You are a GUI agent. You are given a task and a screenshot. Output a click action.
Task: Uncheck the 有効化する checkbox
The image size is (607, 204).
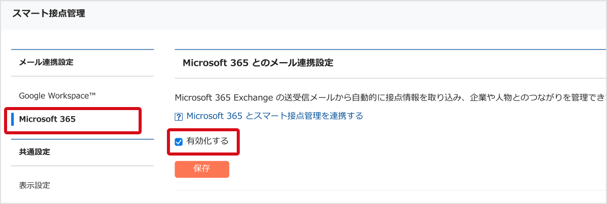pyautogui.click(x=179, y=142)
